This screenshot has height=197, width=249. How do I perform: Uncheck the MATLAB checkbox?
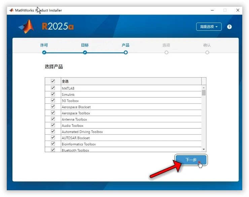click(x=53, y=88)
